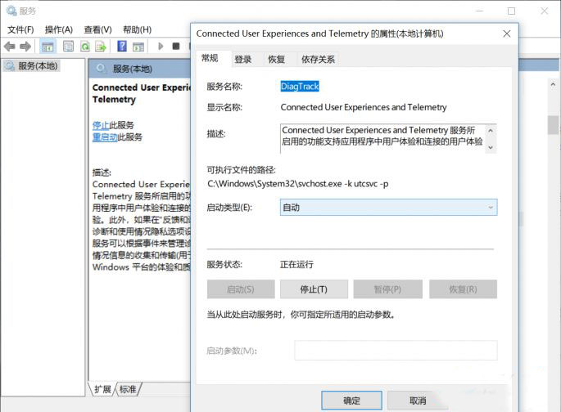This screenshot has height=412, width=561.
Task: Click 停止(T) button in properties dialog
Action: (314, 289)
